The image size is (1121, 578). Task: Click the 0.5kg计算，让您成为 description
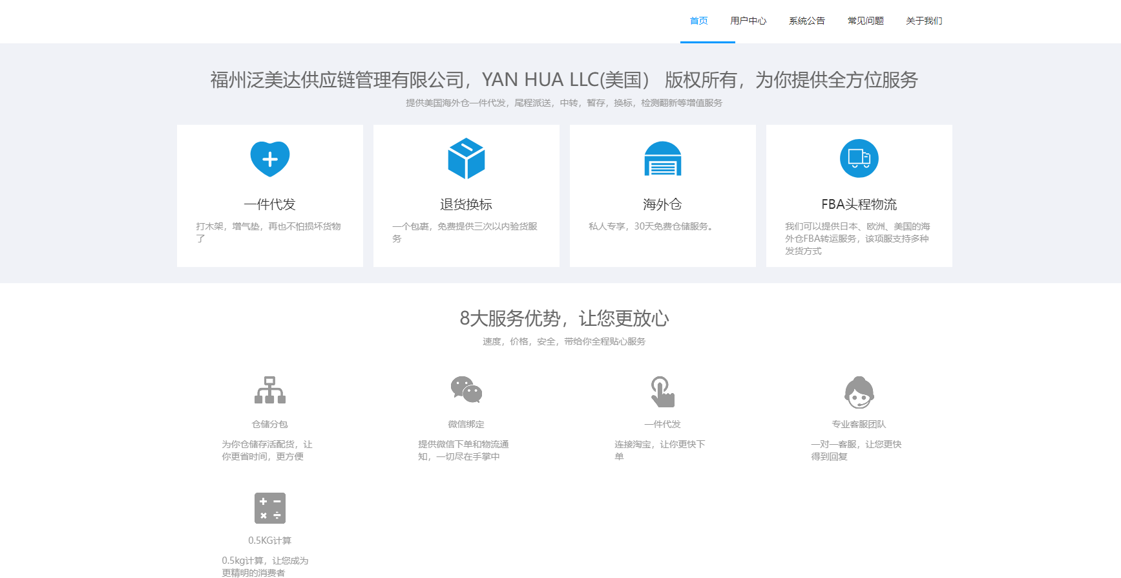point(266,566)
